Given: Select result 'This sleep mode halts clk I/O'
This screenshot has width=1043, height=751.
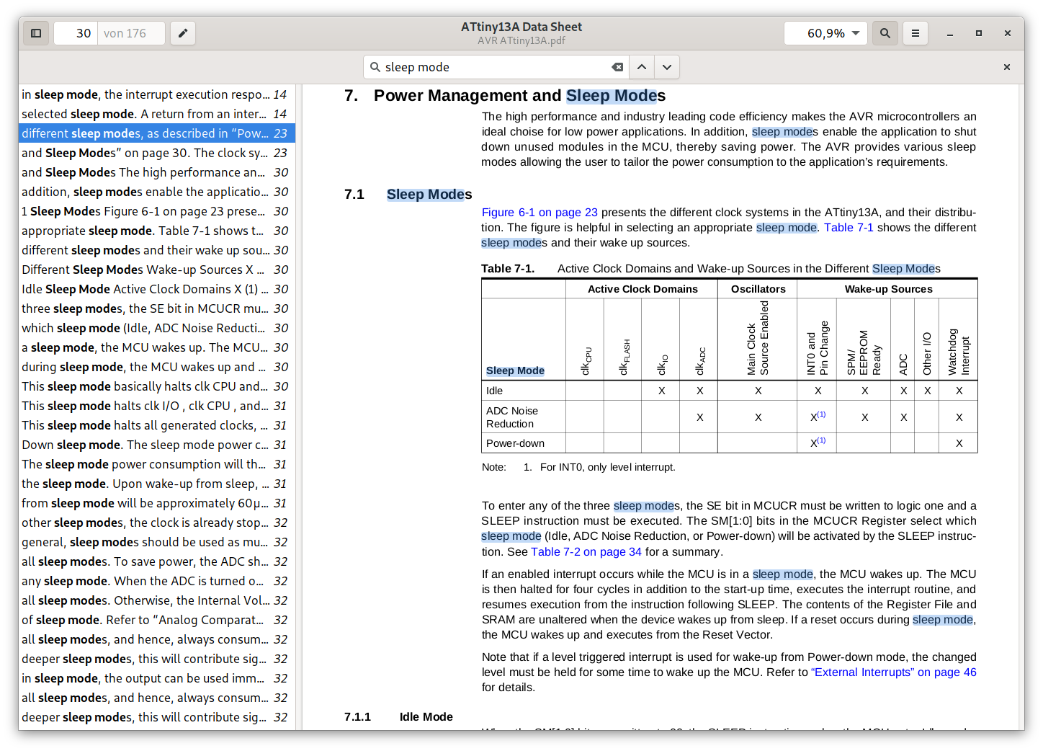Looking at the screenshot, I should pos(157,406).
